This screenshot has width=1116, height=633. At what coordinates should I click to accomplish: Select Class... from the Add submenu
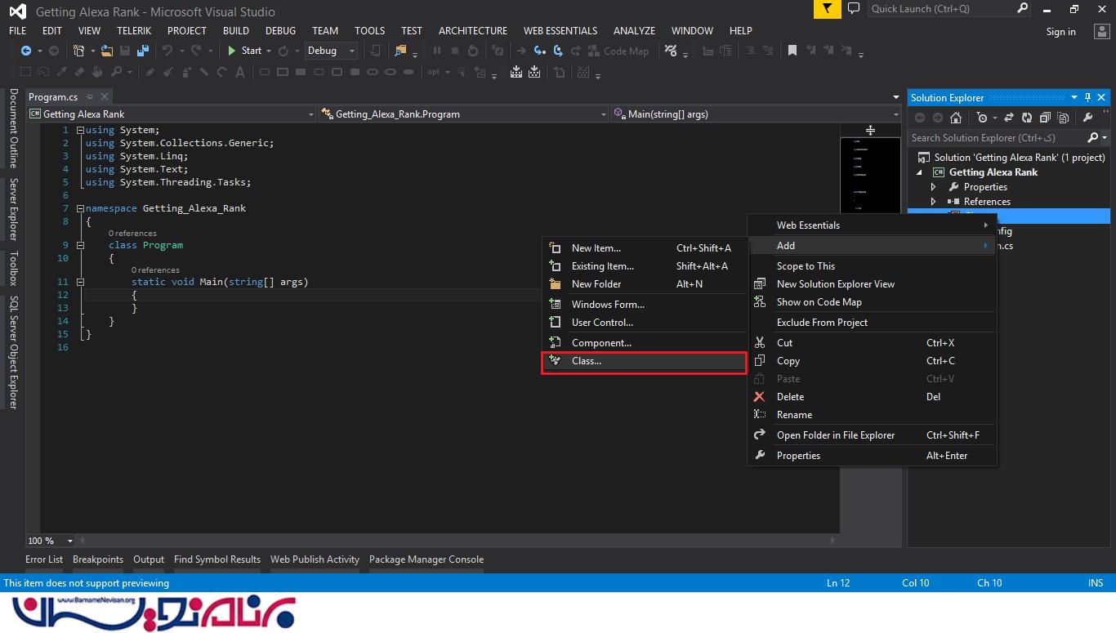pos(586,361)
